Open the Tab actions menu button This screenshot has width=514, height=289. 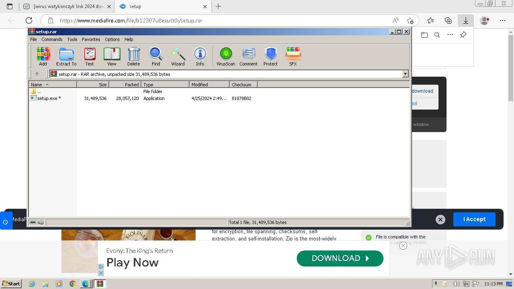point(10,6)
